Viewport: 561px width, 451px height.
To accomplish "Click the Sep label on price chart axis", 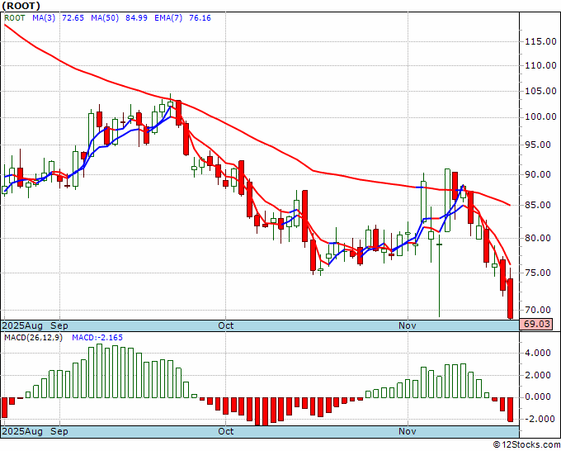I will (59, 325).
